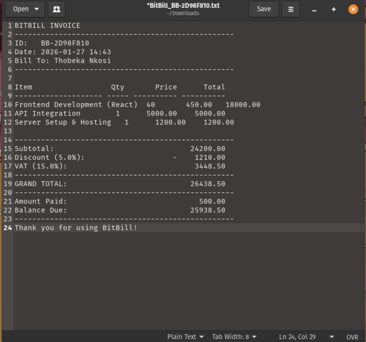Click the grand total value 26438.50
The width and height of the screenshot is (366, 342).
click(x=208, y=184)
